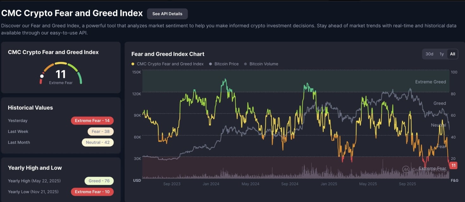Screen dimensions: 465x202
Task: Click Yesterday's Extreme Fear - 14 badge
Action: [x=92, y=121]
